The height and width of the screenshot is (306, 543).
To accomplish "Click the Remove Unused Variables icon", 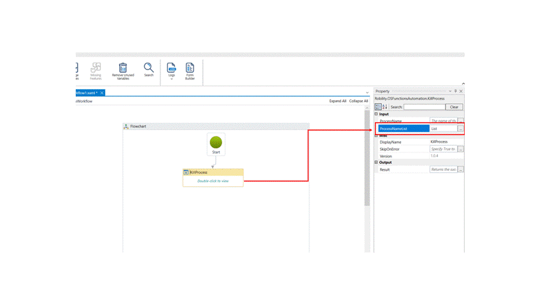I will pyautogui.click(x=123, y=68).
